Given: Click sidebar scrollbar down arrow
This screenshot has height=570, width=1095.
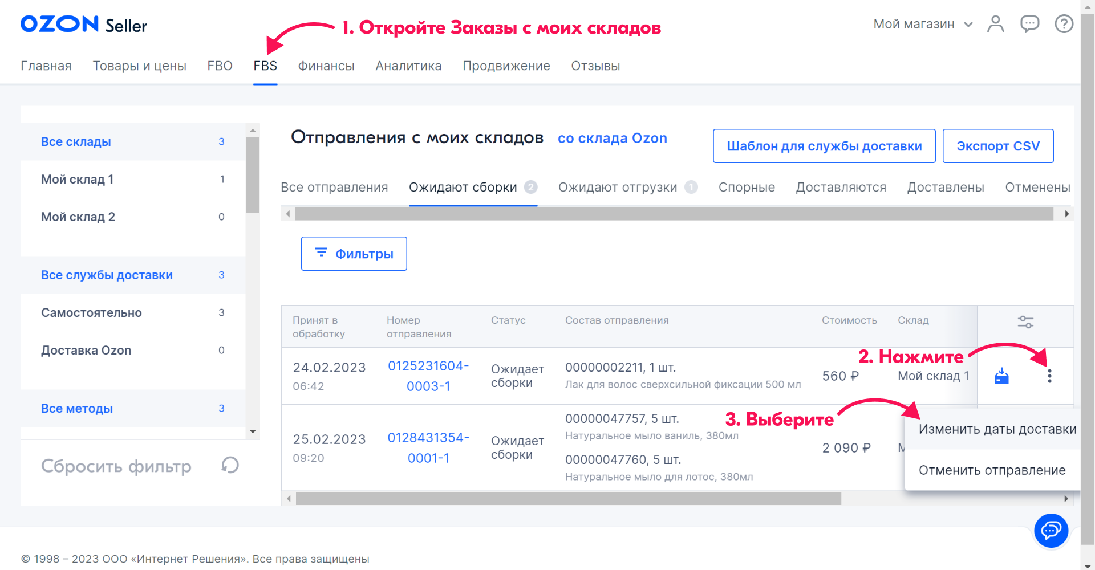Looking at the screenshot, I should click(x=253, y=432).
